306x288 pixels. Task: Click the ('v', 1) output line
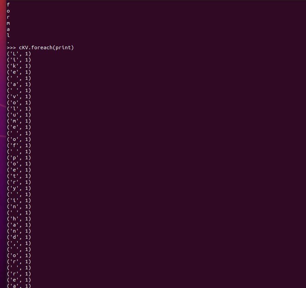[19, 96]
